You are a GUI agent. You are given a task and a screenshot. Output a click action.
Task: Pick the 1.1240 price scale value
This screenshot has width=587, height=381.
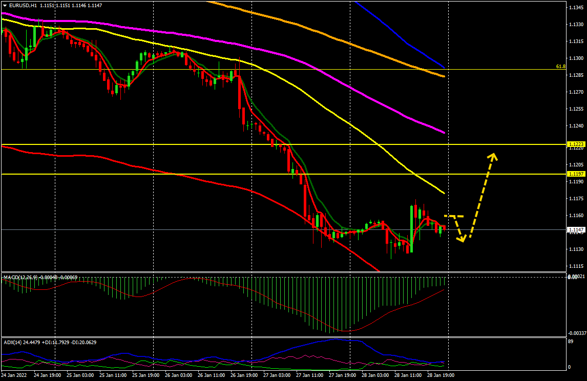pos(576,126)
